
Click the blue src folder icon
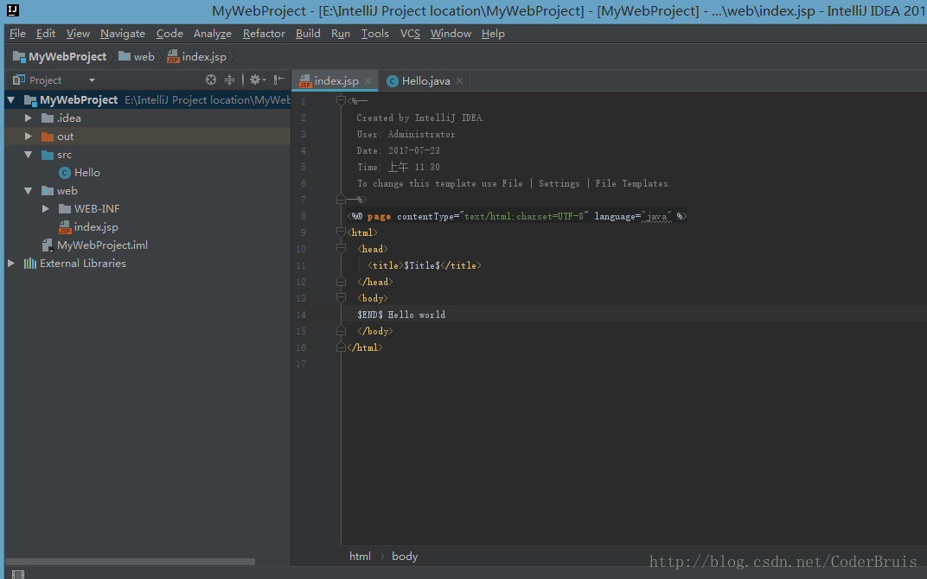[48, 155]
